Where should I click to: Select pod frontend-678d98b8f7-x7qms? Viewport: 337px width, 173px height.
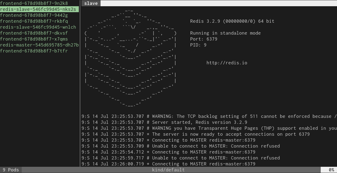click(33, 39)
